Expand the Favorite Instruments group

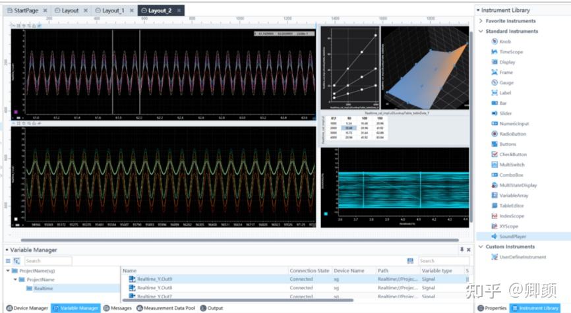pos(481,21)
